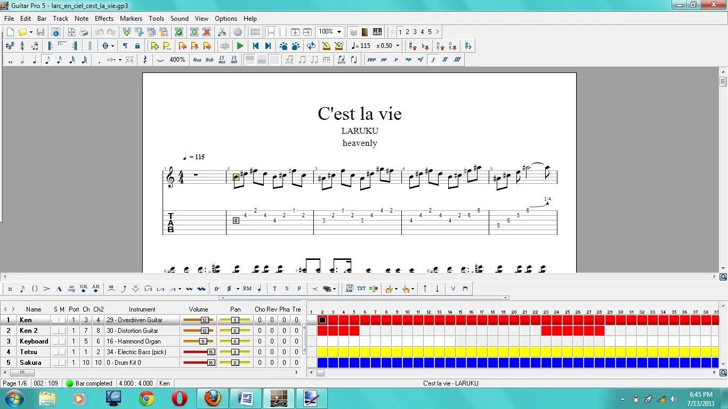The height and width of the screenshot is (409, 728).
Task: Toggle Solo for the Keyboard track
Action: tap(55, 341)
